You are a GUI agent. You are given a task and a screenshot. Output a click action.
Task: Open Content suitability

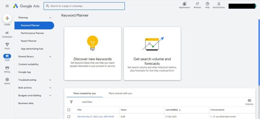point(28,64)
